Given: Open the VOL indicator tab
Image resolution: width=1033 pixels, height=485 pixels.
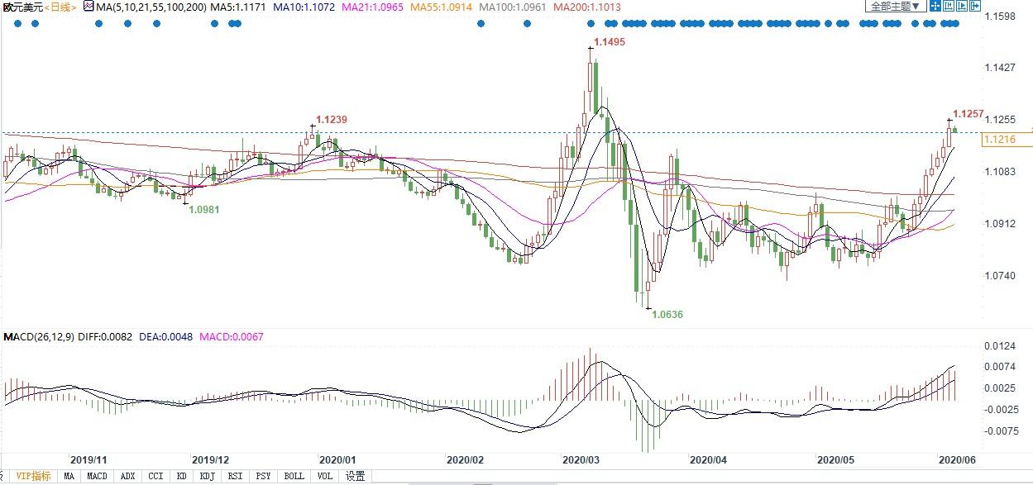Looking at the screenshot, I should (325, 476).
